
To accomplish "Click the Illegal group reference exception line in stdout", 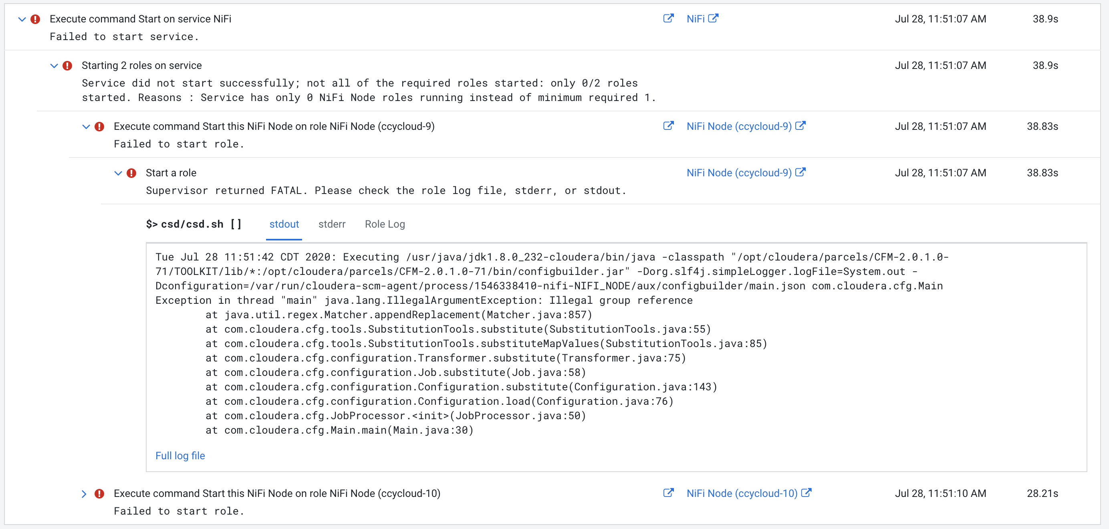I will click(423, 300).
